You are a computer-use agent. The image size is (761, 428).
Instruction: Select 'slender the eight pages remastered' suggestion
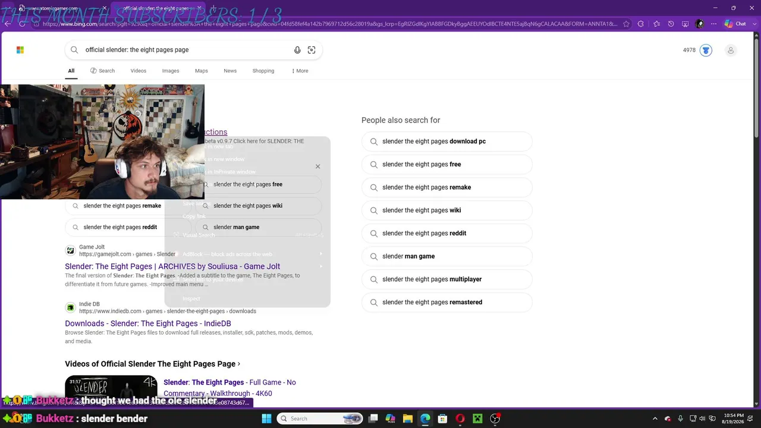446,303
